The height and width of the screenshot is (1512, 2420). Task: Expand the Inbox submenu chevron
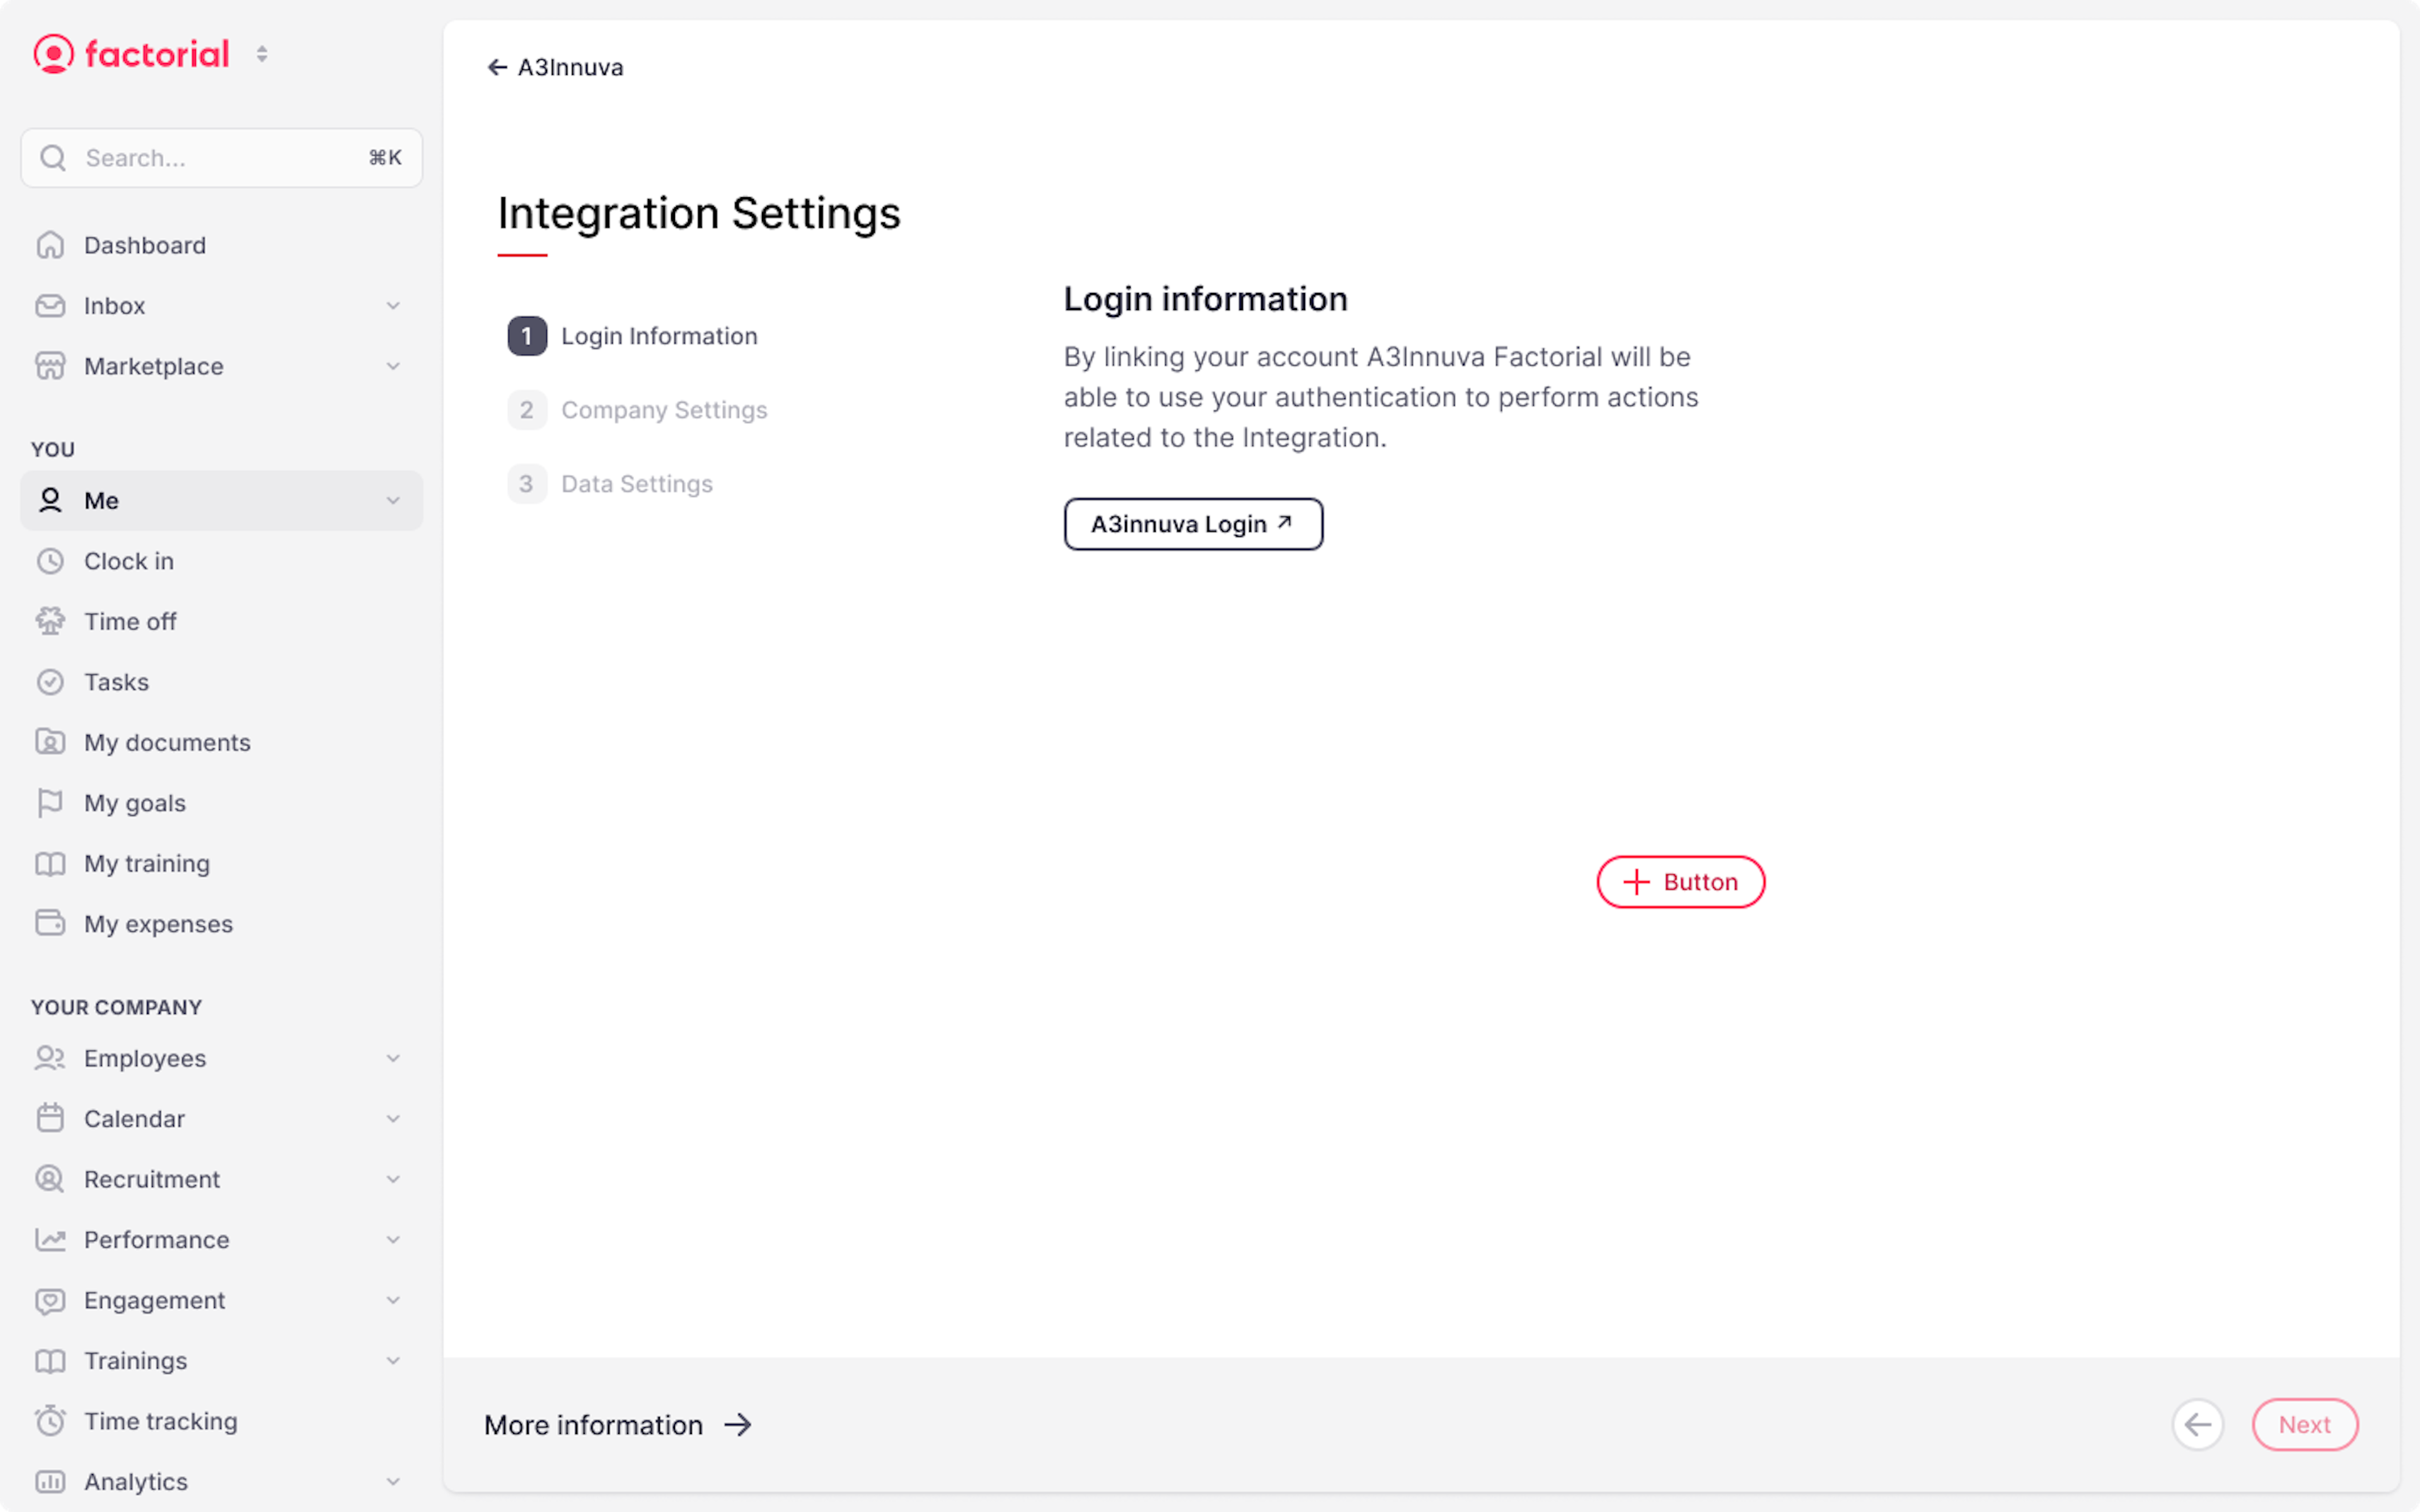coord(393,306)
